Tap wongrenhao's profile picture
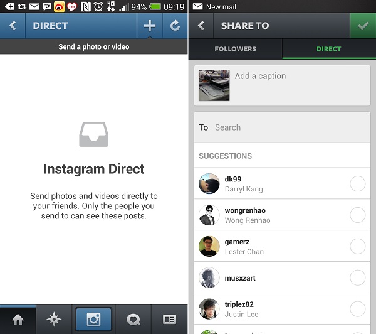 point(209,215)
